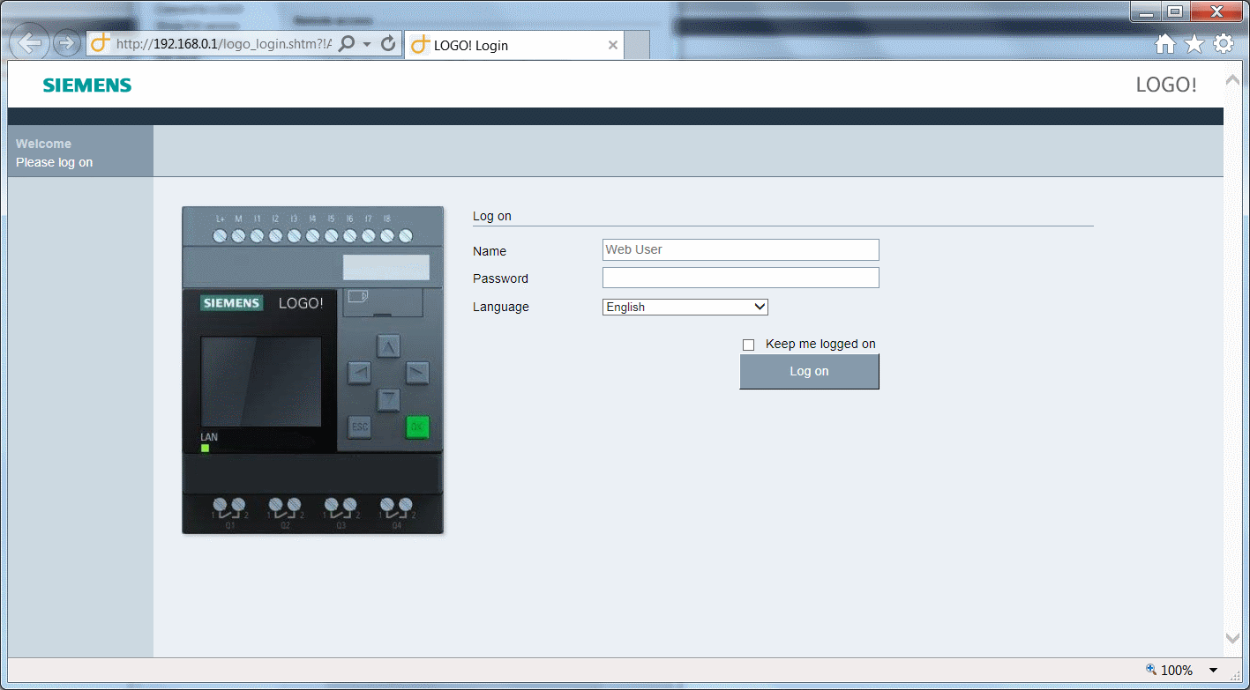Click the scrollbar up arrow
This screenshot has height=690, width=1250.
[1232, 80]
